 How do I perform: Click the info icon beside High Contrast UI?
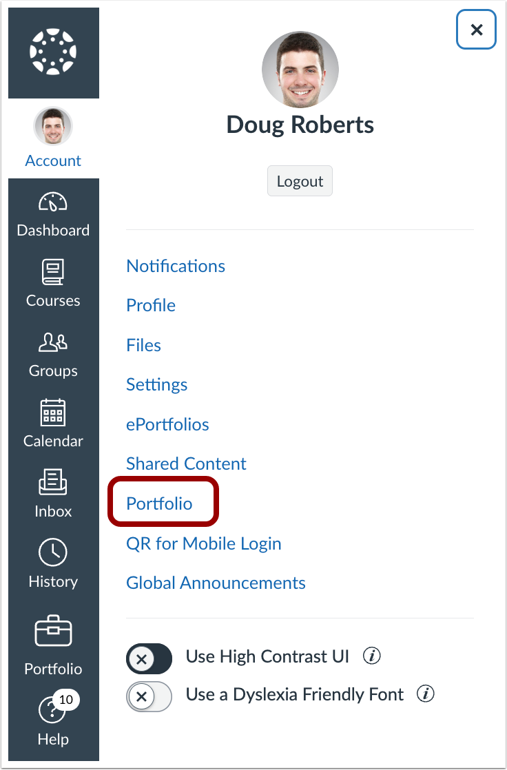pos(371,656)
